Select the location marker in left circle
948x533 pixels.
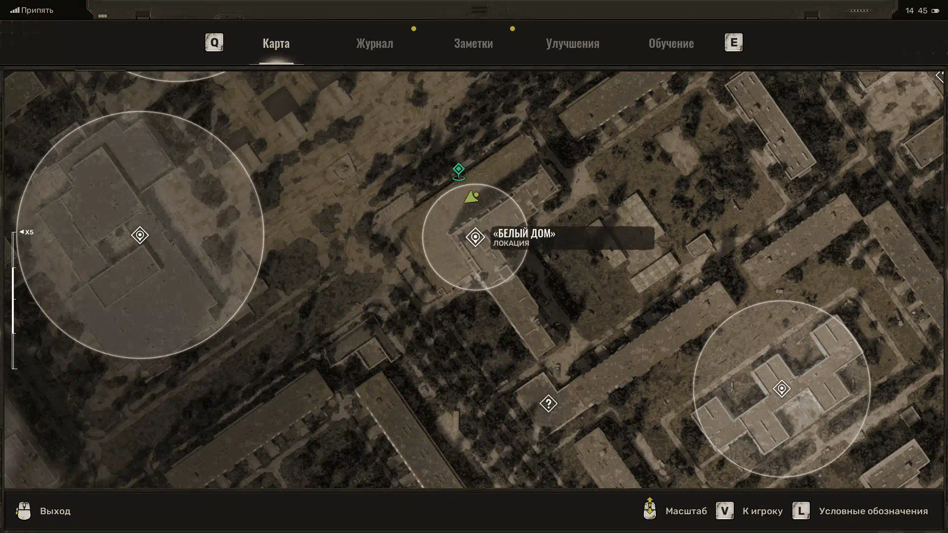coord(140,235)
